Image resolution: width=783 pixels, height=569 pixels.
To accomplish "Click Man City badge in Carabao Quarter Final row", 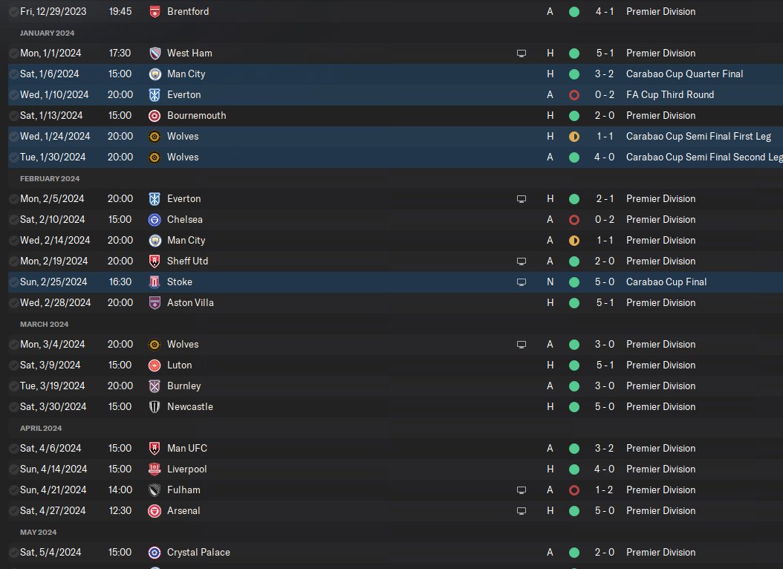I will tap(155, 74).
